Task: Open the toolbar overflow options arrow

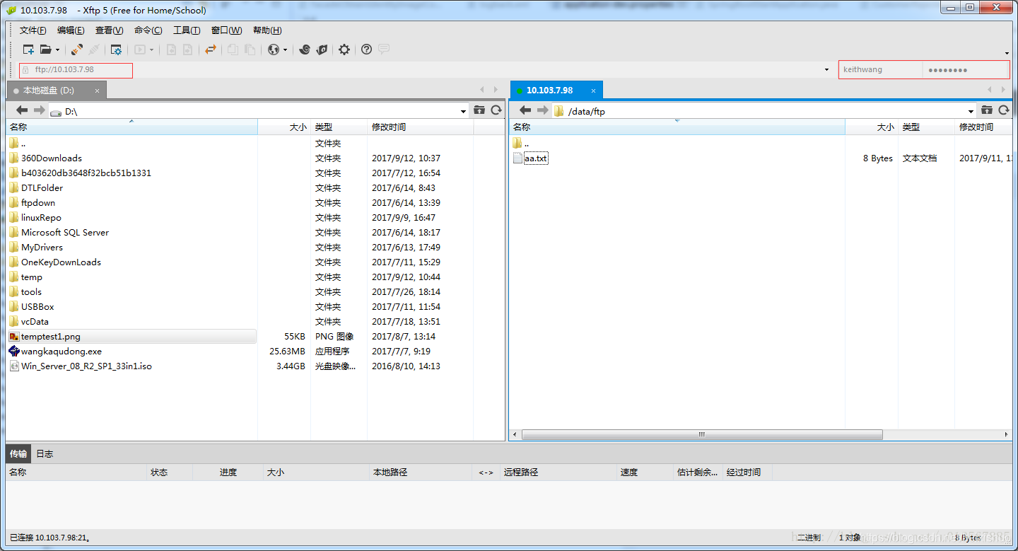Action: 1007,53
